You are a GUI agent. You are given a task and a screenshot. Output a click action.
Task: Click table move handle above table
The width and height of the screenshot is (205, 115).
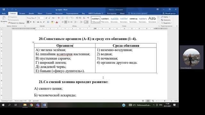(33, 42)
